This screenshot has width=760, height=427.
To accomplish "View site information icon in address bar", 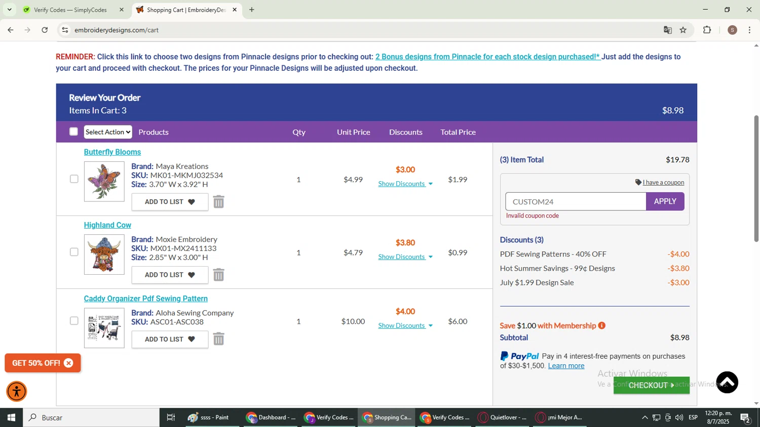I will [65, 30].
